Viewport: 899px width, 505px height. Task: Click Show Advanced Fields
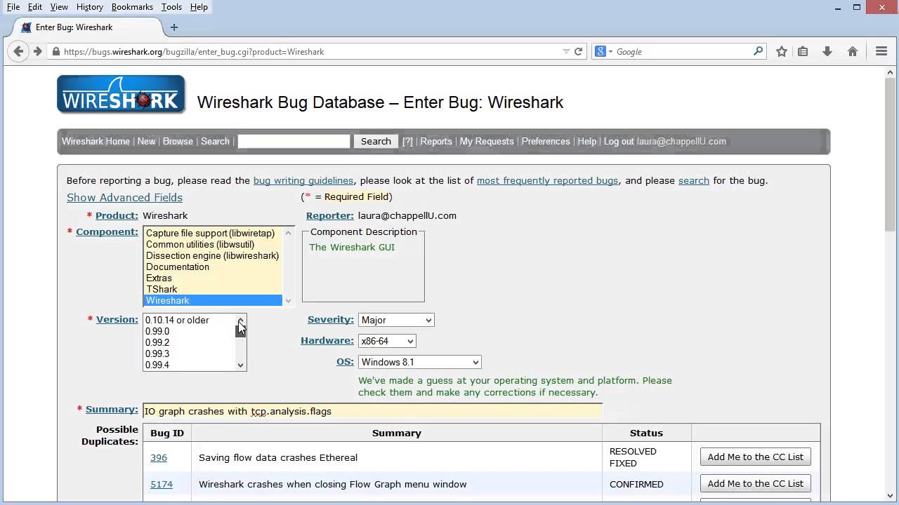click(124, 198)
